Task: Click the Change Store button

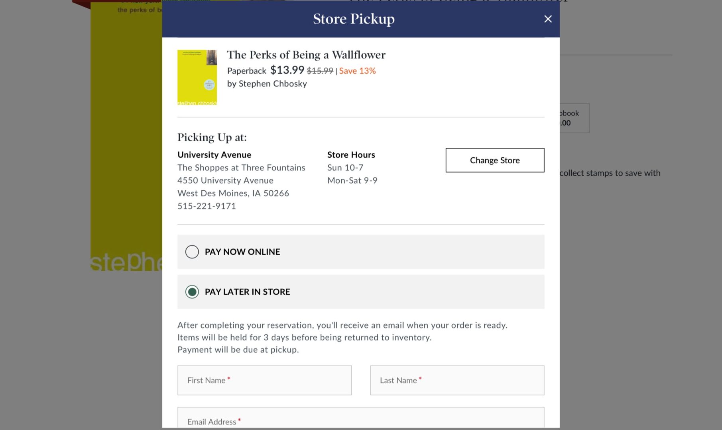Action: tap(494, 160)
